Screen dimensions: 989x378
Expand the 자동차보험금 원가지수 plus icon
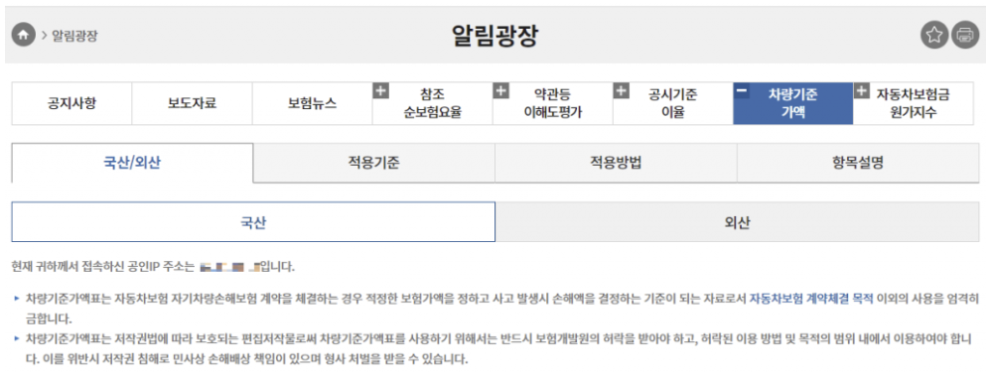pyautogui.click(x=861, y=90)
